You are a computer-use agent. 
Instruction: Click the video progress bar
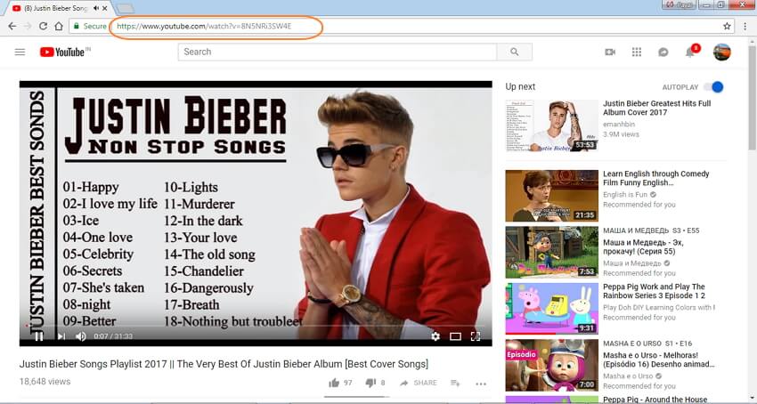pos(256,326)
